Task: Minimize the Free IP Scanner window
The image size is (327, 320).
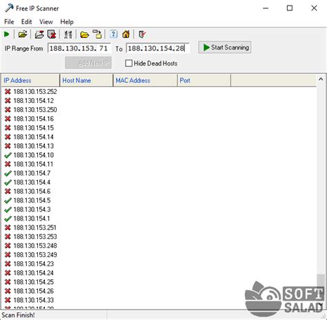Action: [266, 8]
